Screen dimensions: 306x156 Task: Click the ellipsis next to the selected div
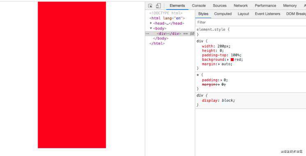147,34
